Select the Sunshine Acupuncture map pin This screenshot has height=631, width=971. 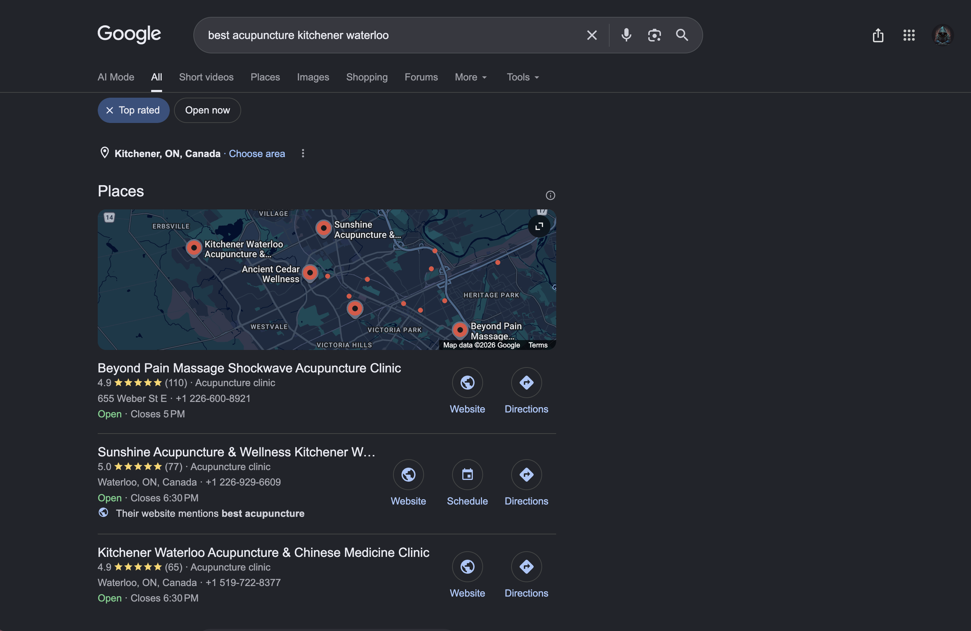pos(323,228)
